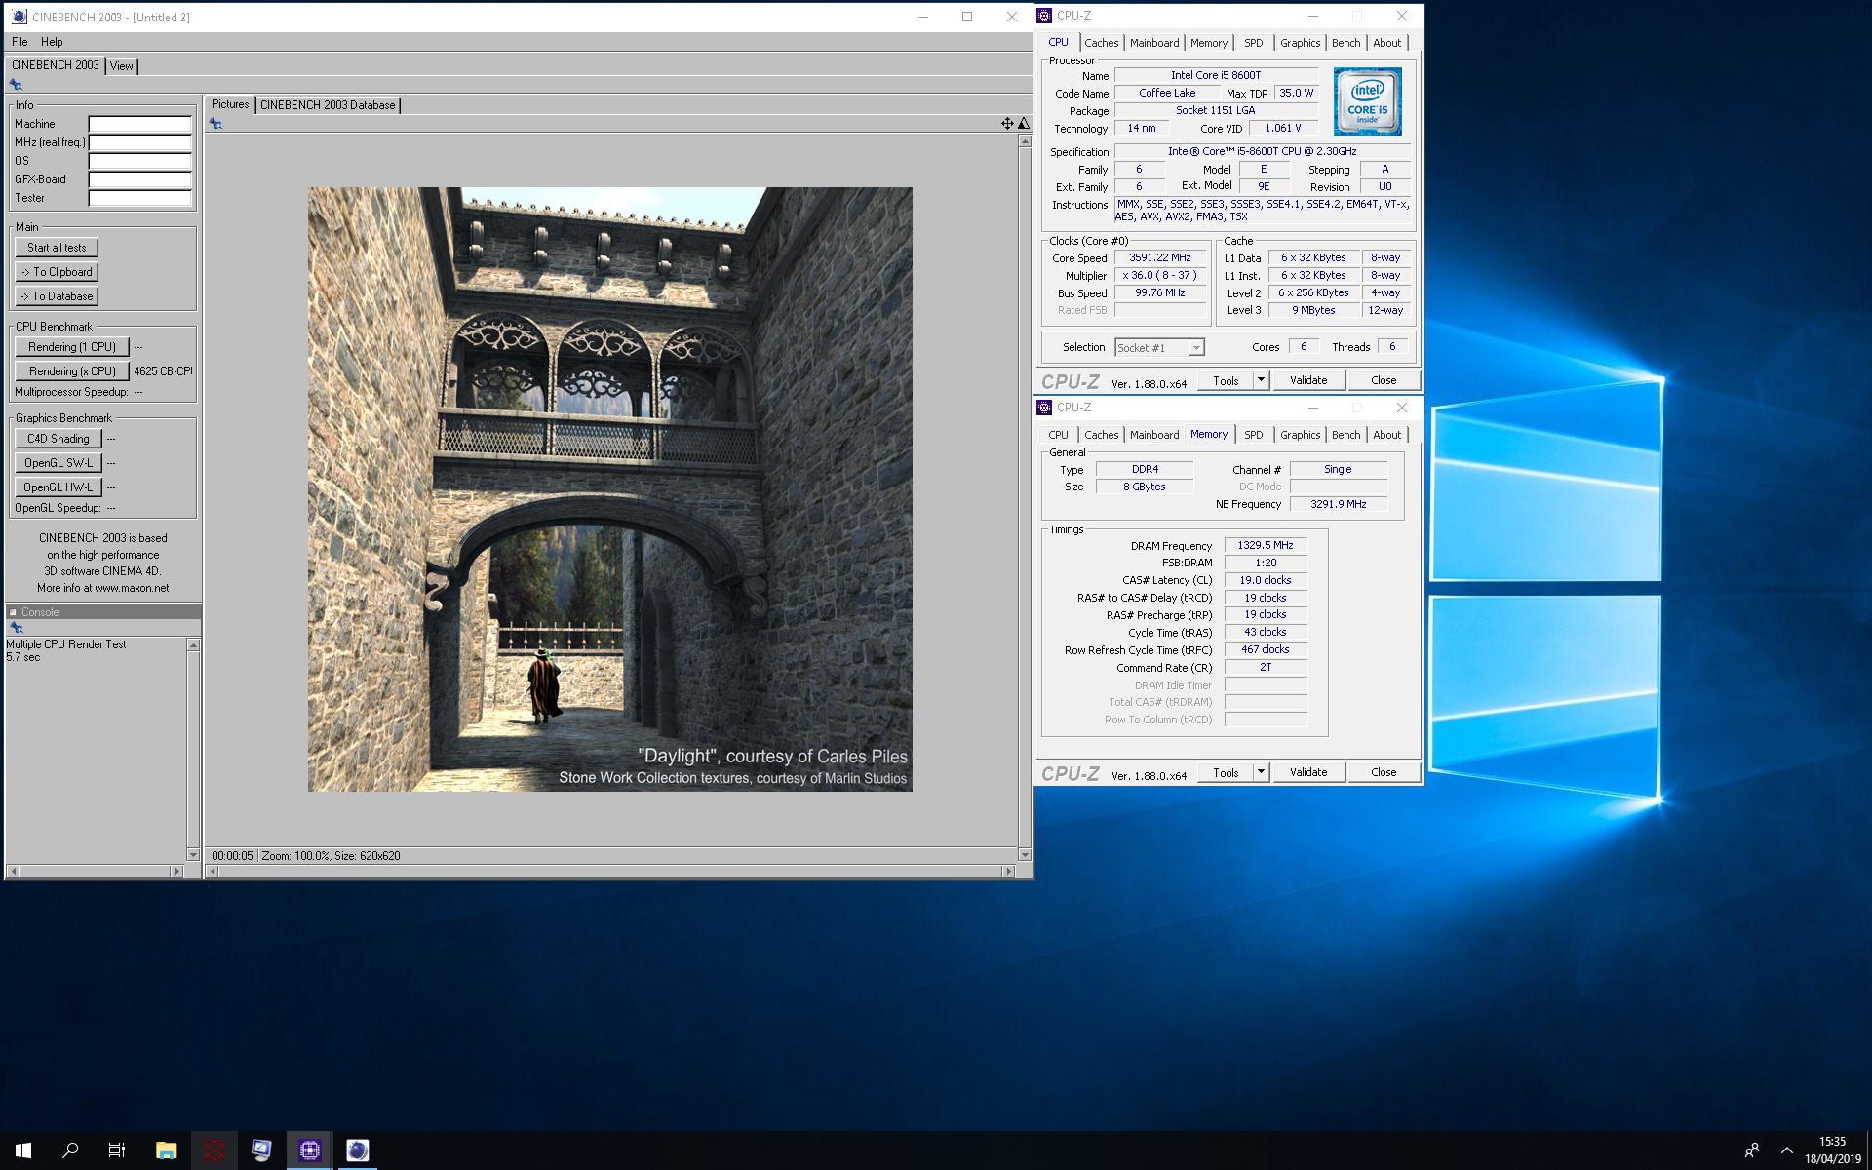Switch to CINEBENCH 2003 Database tab

[x=328, y=105]
